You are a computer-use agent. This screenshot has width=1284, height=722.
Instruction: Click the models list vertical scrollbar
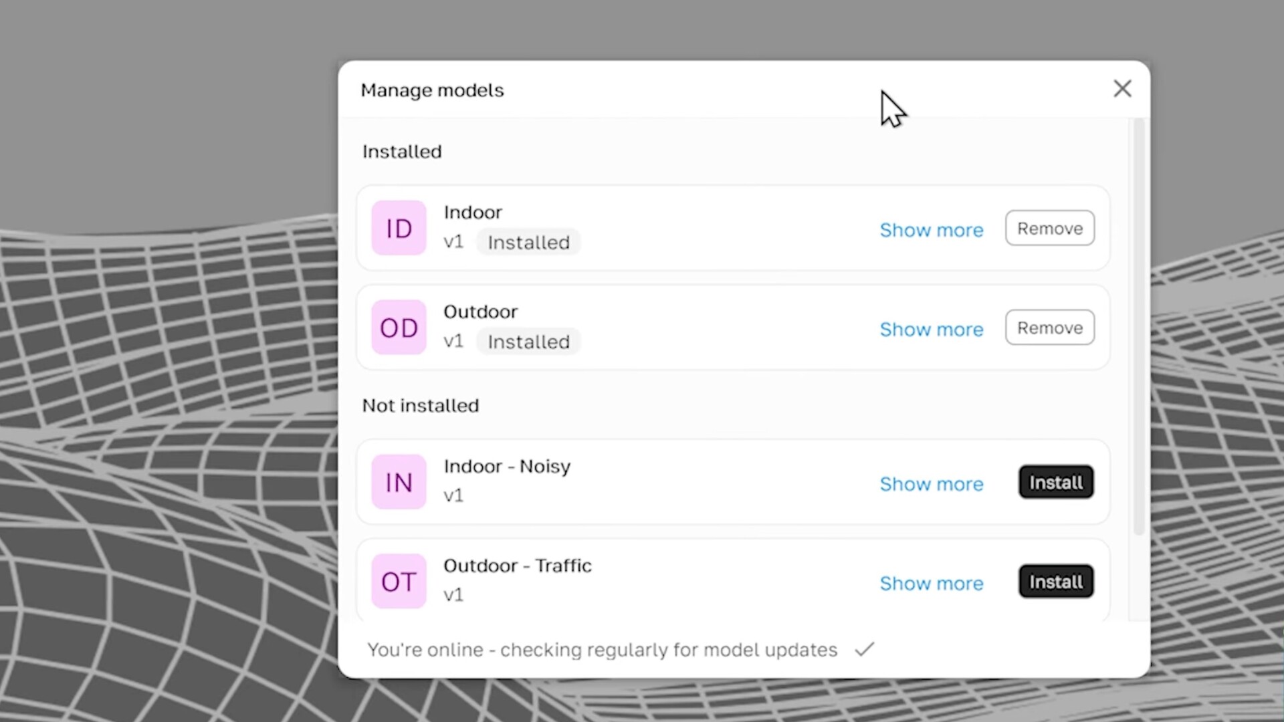tap(1139, 328)
